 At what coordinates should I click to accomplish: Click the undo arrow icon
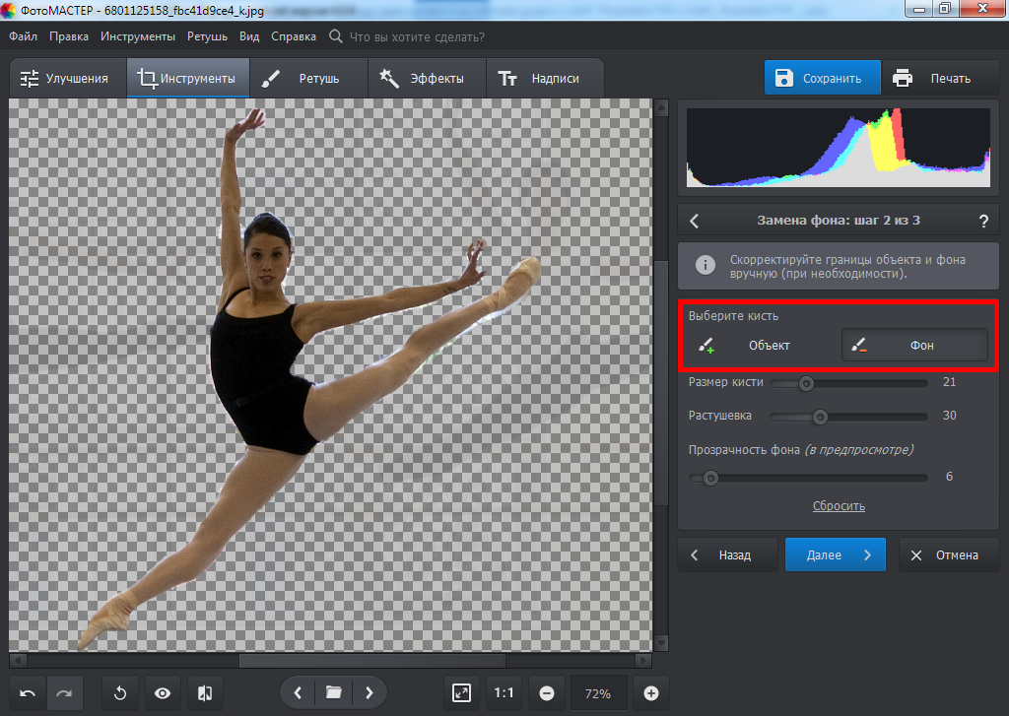[x=28, y=693]
